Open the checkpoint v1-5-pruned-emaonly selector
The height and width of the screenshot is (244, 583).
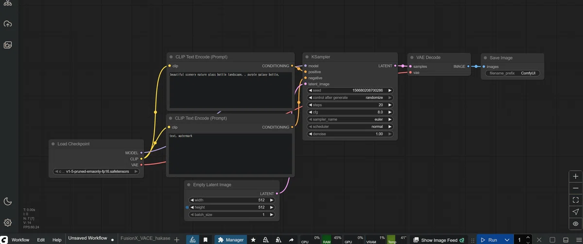96,171
